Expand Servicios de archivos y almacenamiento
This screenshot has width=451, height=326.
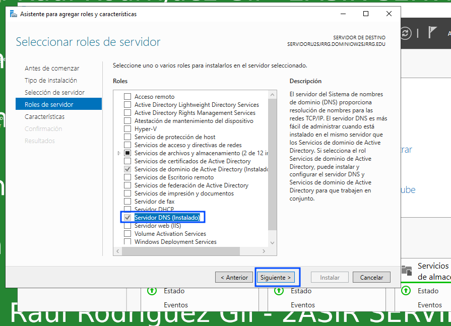(119, 153)
